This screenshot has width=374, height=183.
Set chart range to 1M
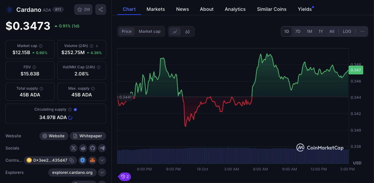[x=309, y=31]
